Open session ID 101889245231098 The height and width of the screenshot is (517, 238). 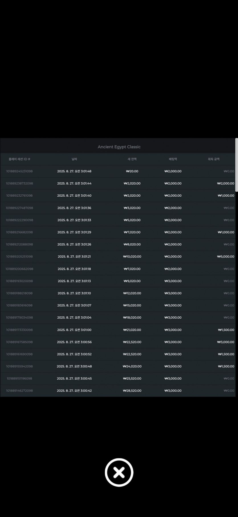[19, 171]
